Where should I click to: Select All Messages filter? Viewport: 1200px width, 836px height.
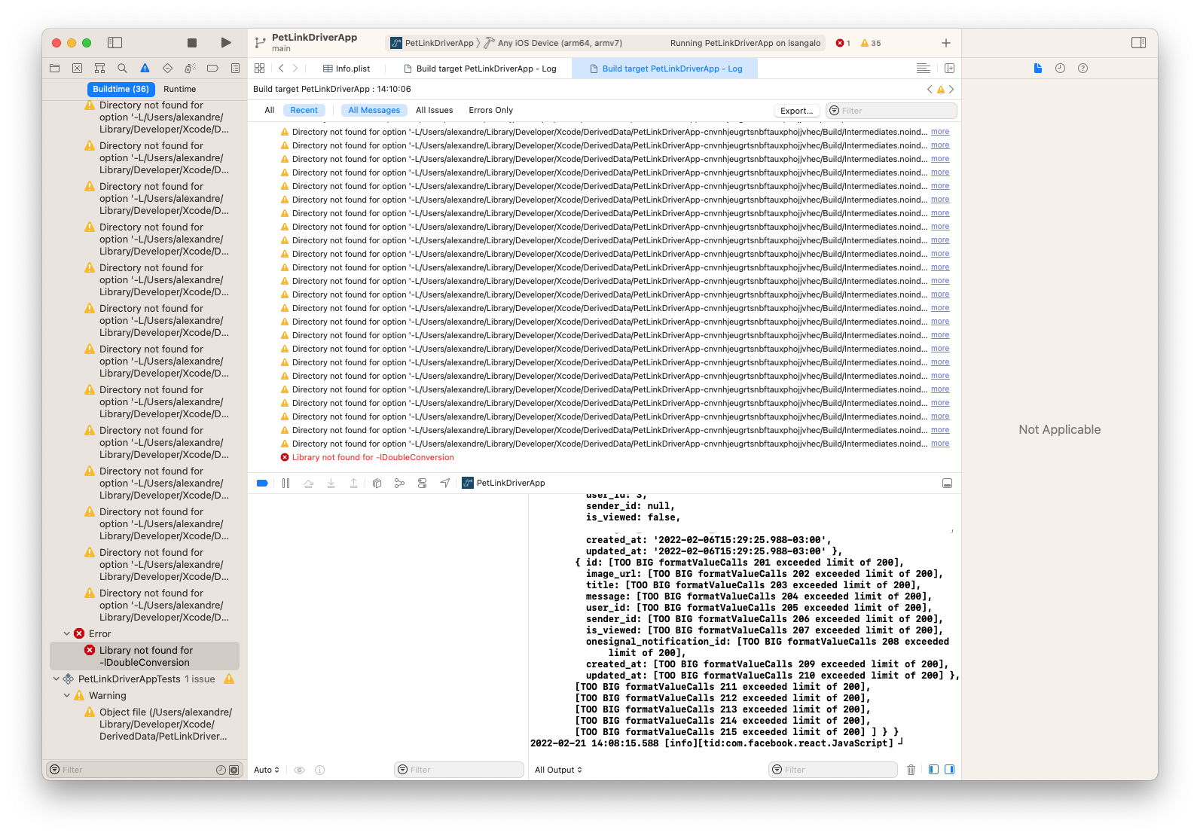pos(374,110)
